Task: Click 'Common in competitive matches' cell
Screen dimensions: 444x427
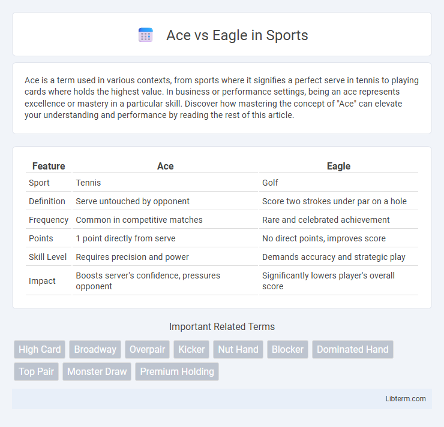Action: coord(166,220)
